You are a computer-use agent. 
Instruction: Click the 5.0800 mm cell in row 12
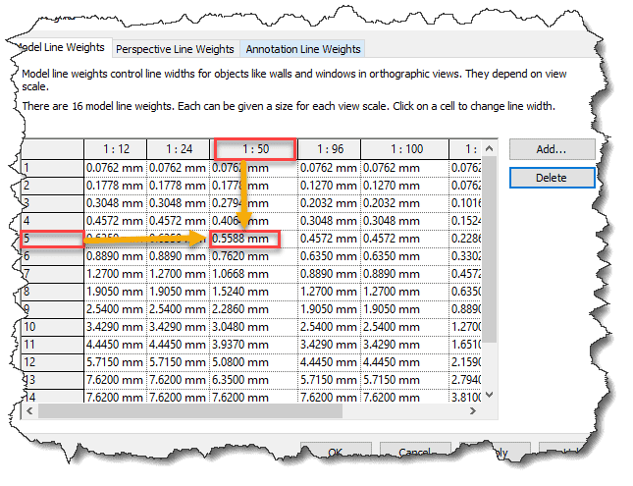pos(253,362)
